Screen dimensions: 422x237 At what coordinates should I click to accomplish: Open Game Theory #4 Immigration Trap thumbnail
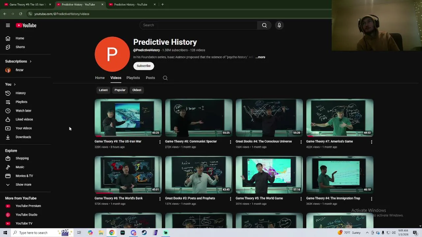(340, 175)
